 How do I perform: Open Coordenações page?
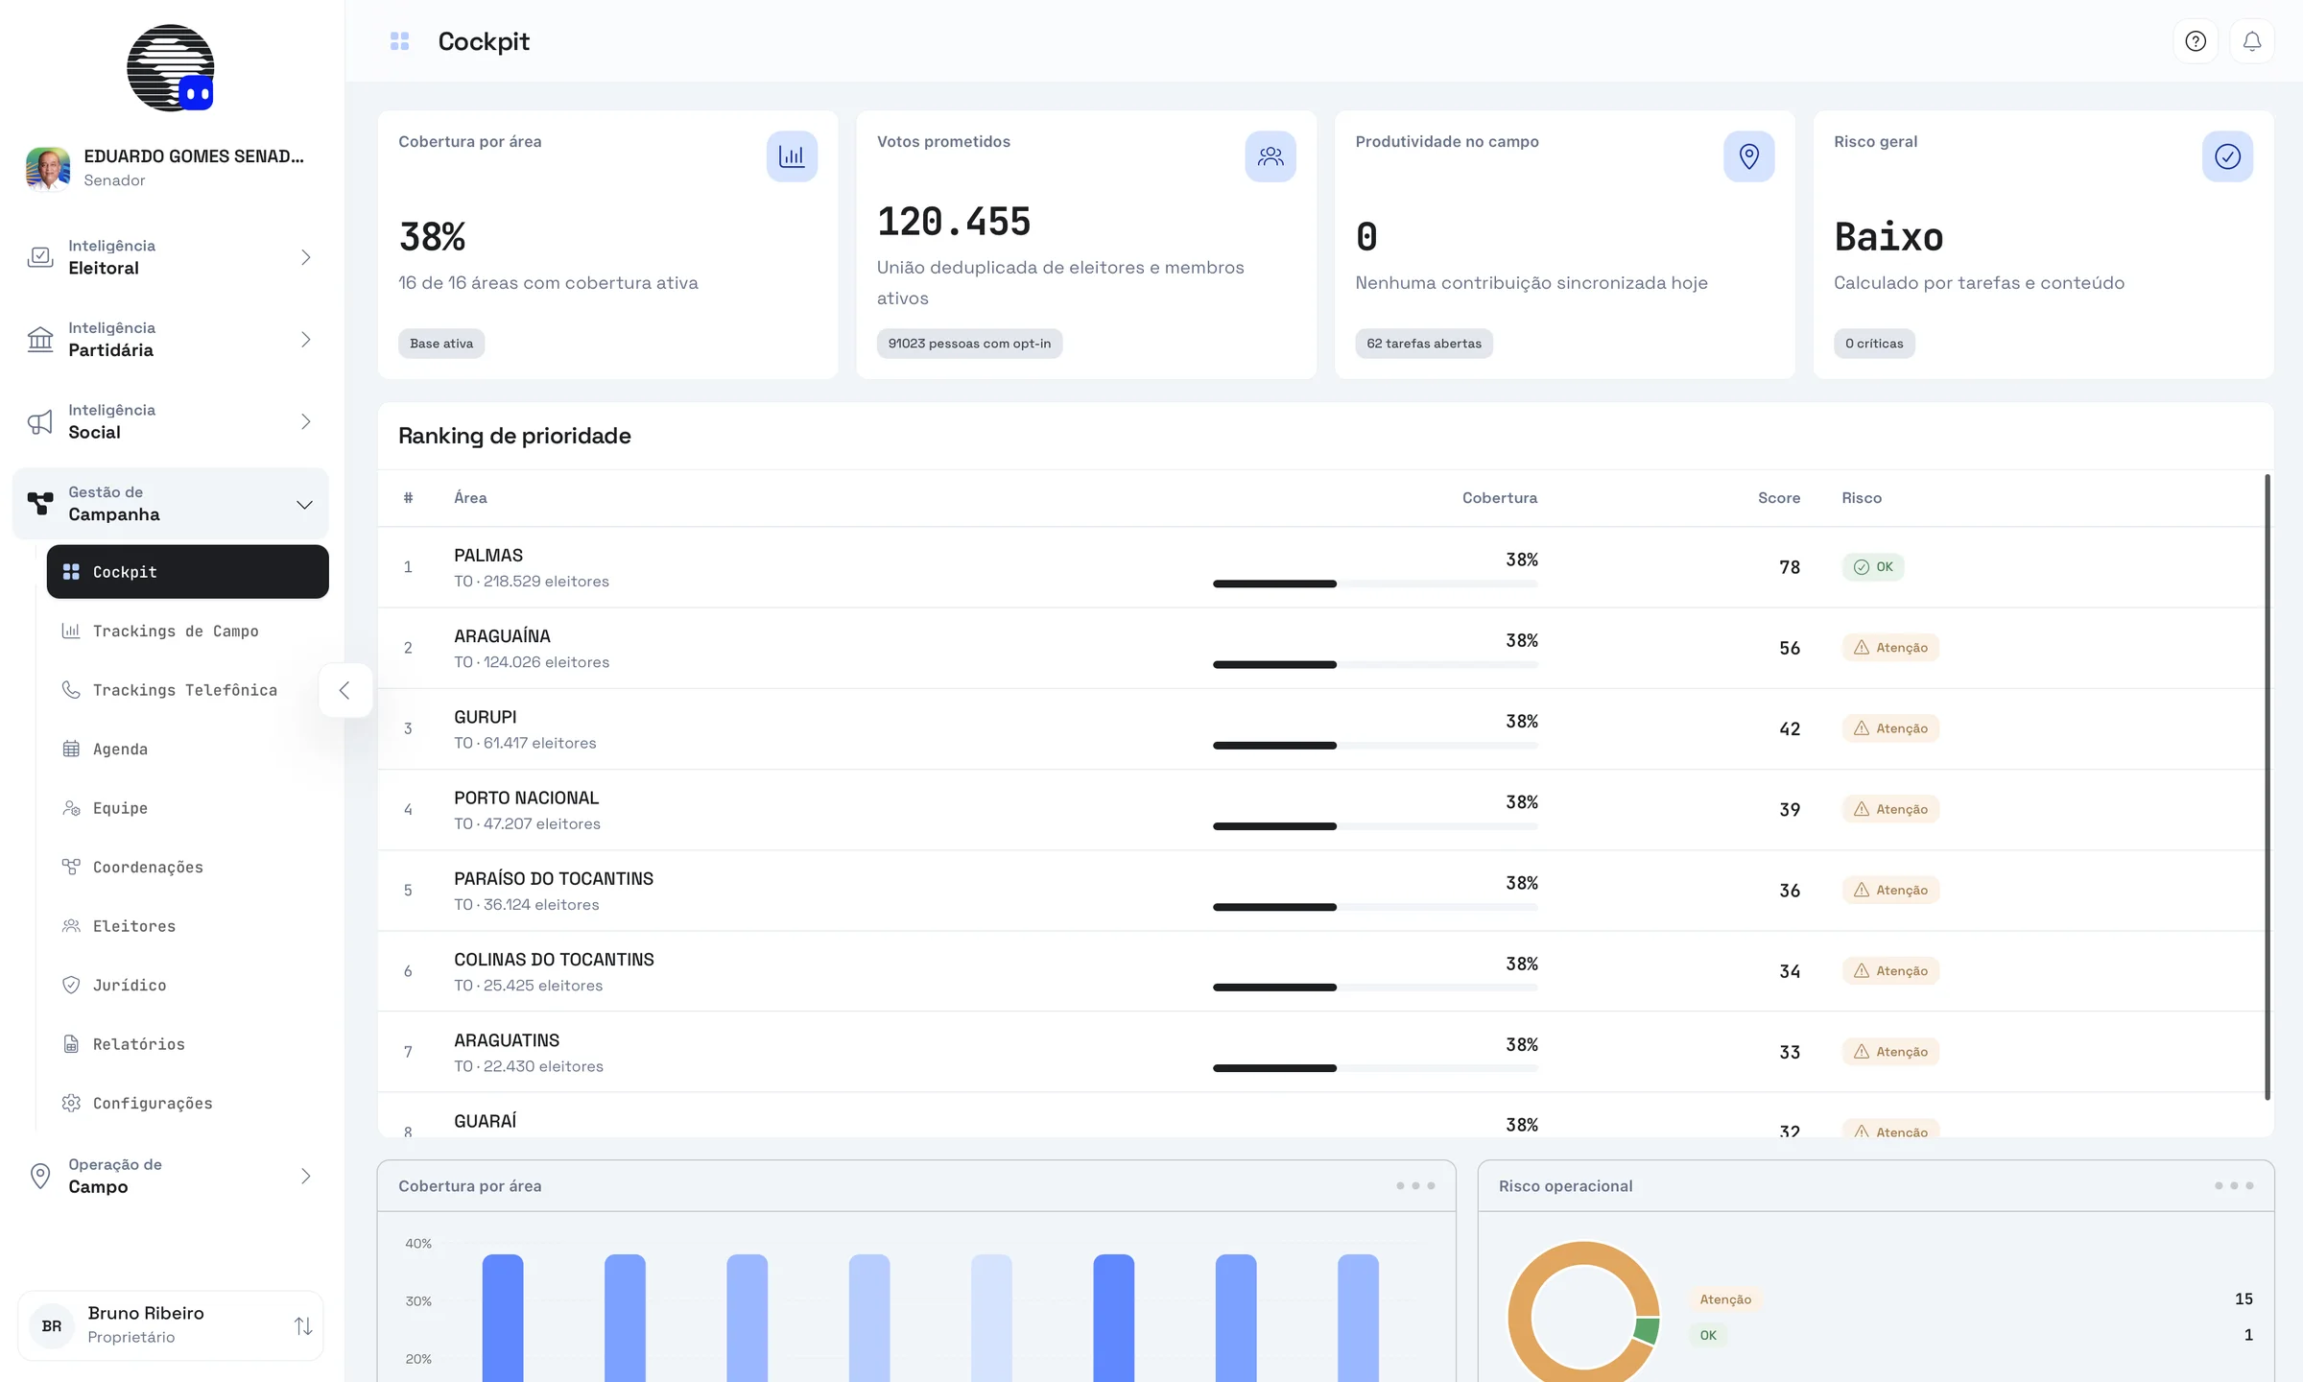pos(188,868)
